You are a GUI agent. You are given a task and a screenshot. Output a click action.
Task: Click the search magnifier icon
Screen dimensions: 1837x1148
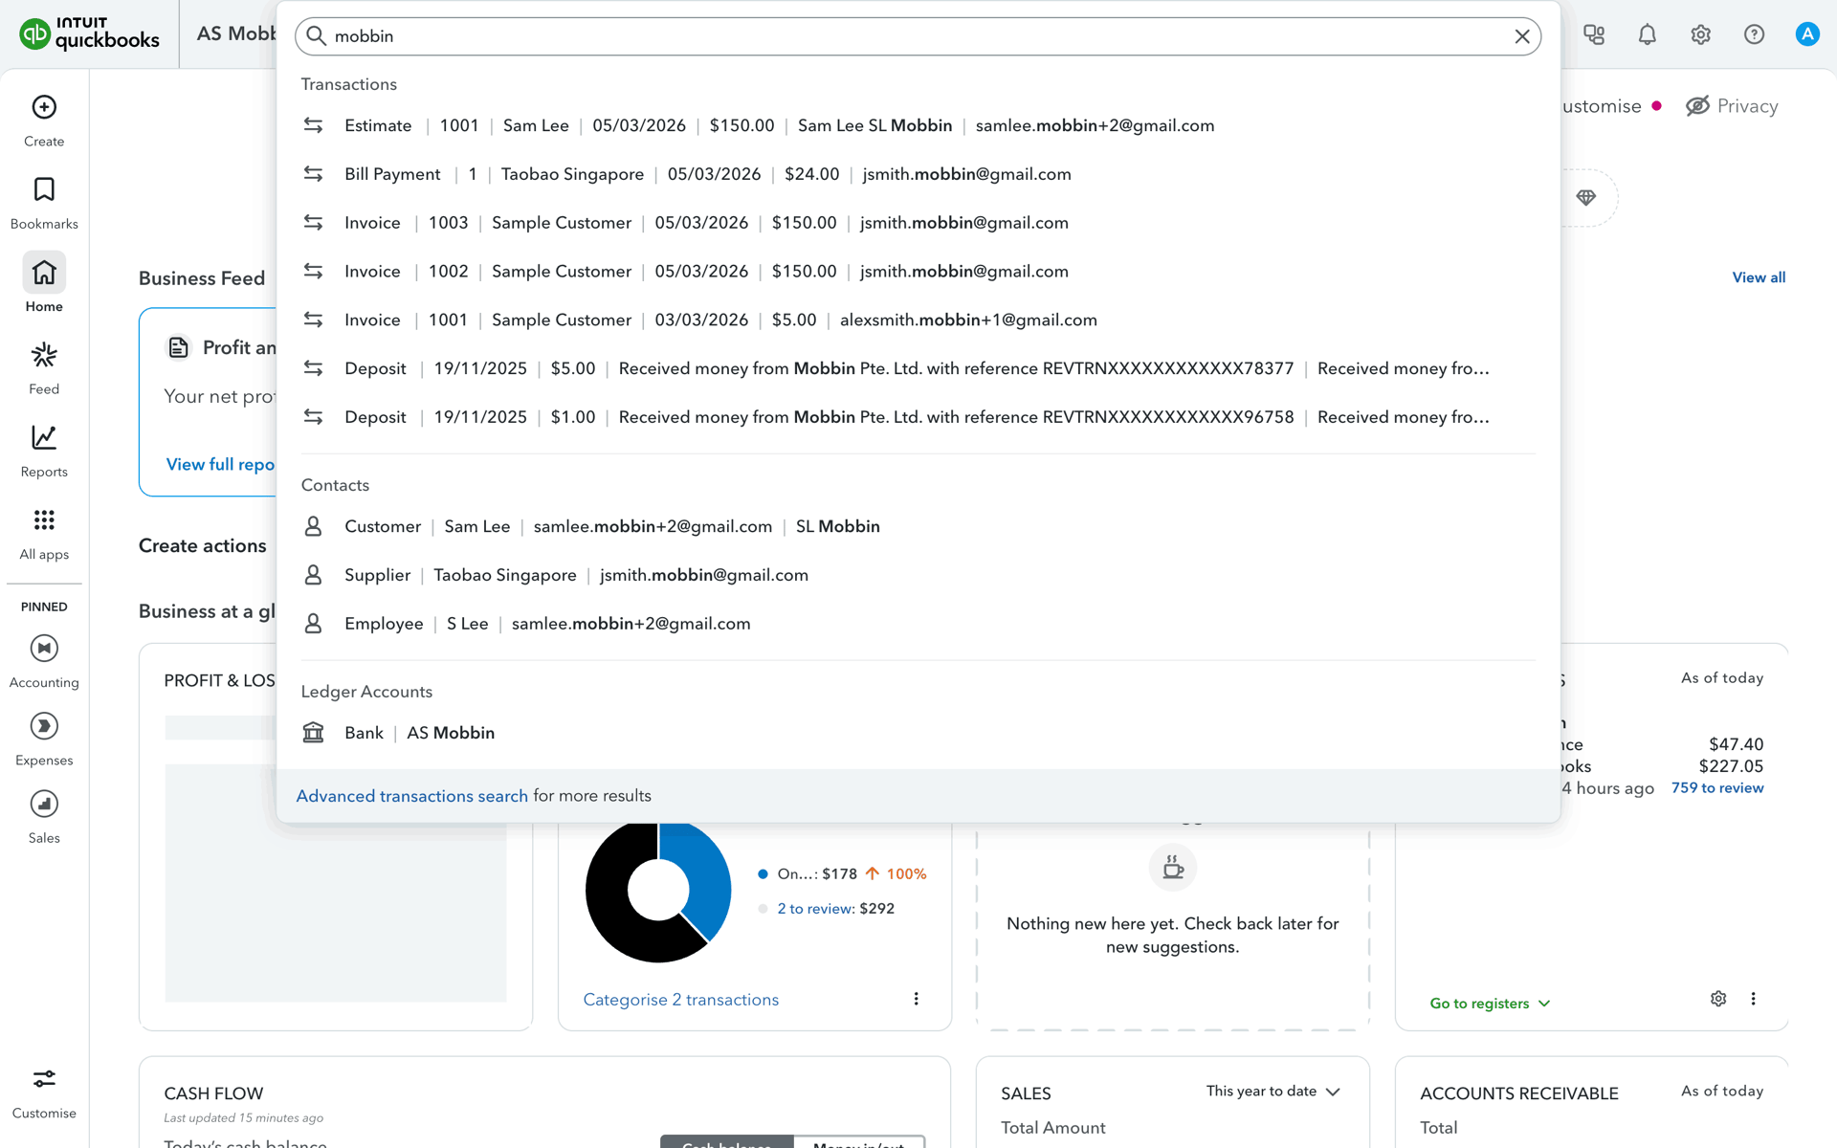tap(316, 36)
